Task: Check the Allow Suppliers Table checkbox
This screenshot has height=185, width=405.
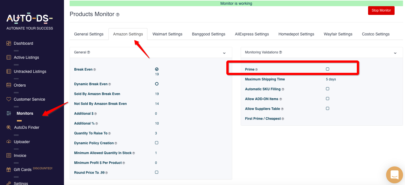Action: [x=327, y=109]
